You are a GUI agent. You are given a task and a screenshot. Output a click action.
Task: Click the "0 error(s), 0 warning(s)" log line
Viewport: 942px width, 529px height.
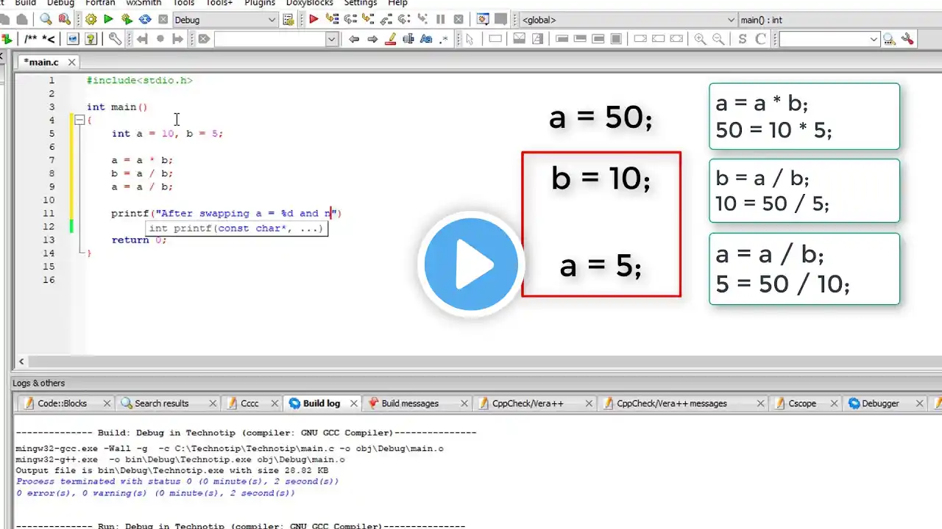[x=155, y=493]
